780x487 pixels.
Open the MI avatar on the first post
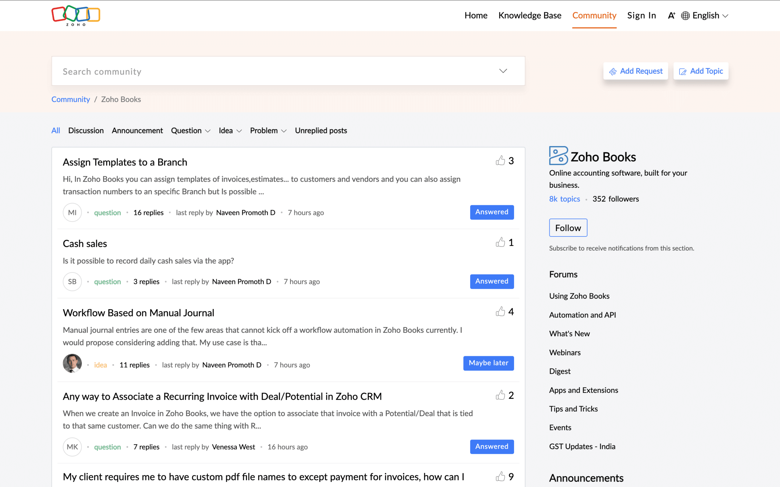point(72,212)
